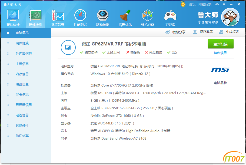The width and height of the screenshot is (246, 165).
Task: Click 微星 MS-16JB motherboard value
Action: 148,93
